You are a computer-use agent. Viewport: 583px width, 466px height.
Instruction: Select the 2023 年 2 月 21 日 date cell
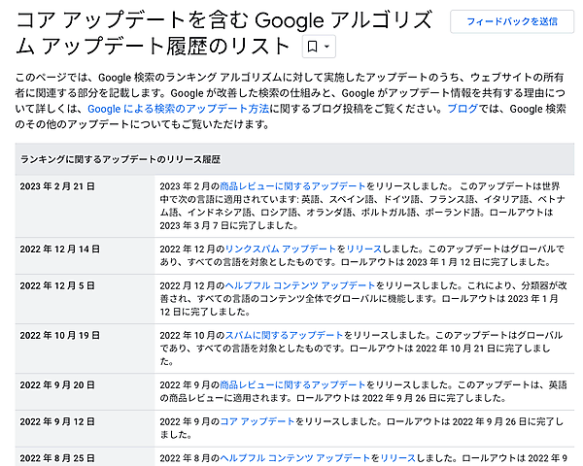(58, 186)
